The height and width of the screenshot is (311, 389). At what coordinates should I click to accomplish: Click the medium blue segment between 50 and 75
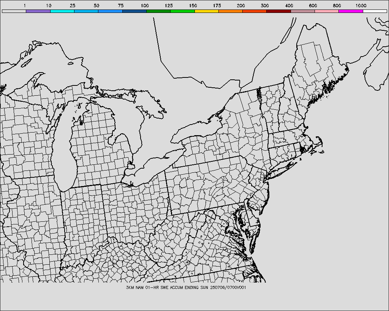111,11
